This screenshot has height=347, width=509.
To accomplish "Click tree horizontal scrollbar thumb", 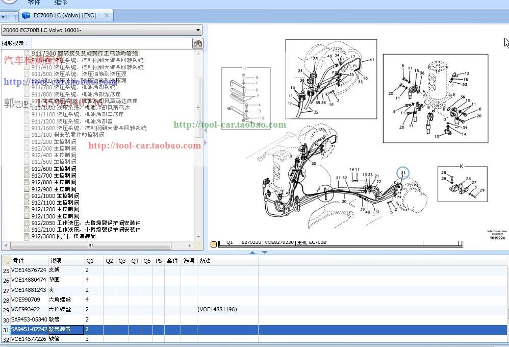I will [91, 245].
